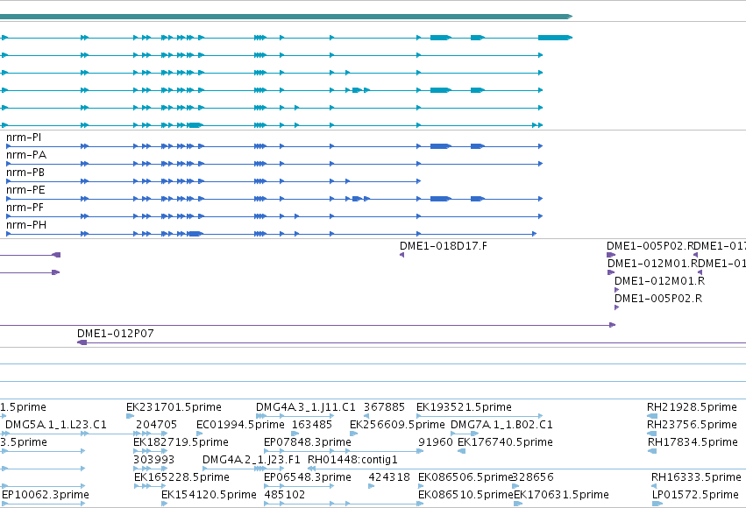This screenshot has height=508, width=746.
Task: Select the small arrow marker under DME1-018D17.F
Action: (x=402, y=255)
